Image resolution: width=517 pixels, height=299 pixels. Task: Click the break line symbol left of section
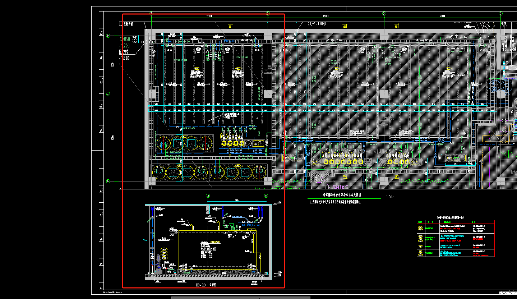(144, 240)
